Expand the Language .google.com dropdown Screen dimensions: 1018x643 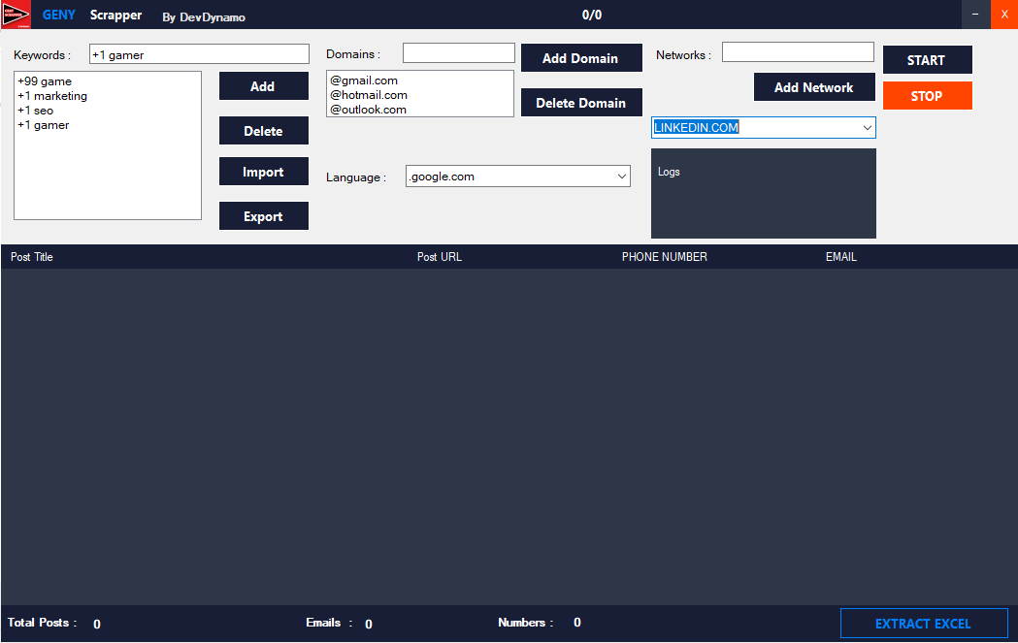coord(622,177)
